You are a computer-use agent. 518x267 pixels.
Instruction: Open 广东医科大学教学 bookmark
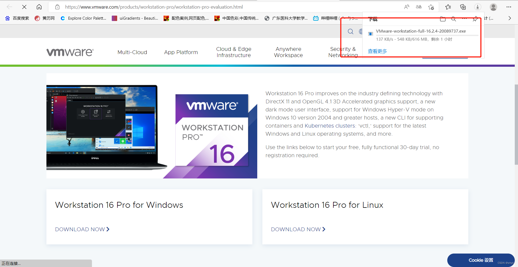coord(286,18)
